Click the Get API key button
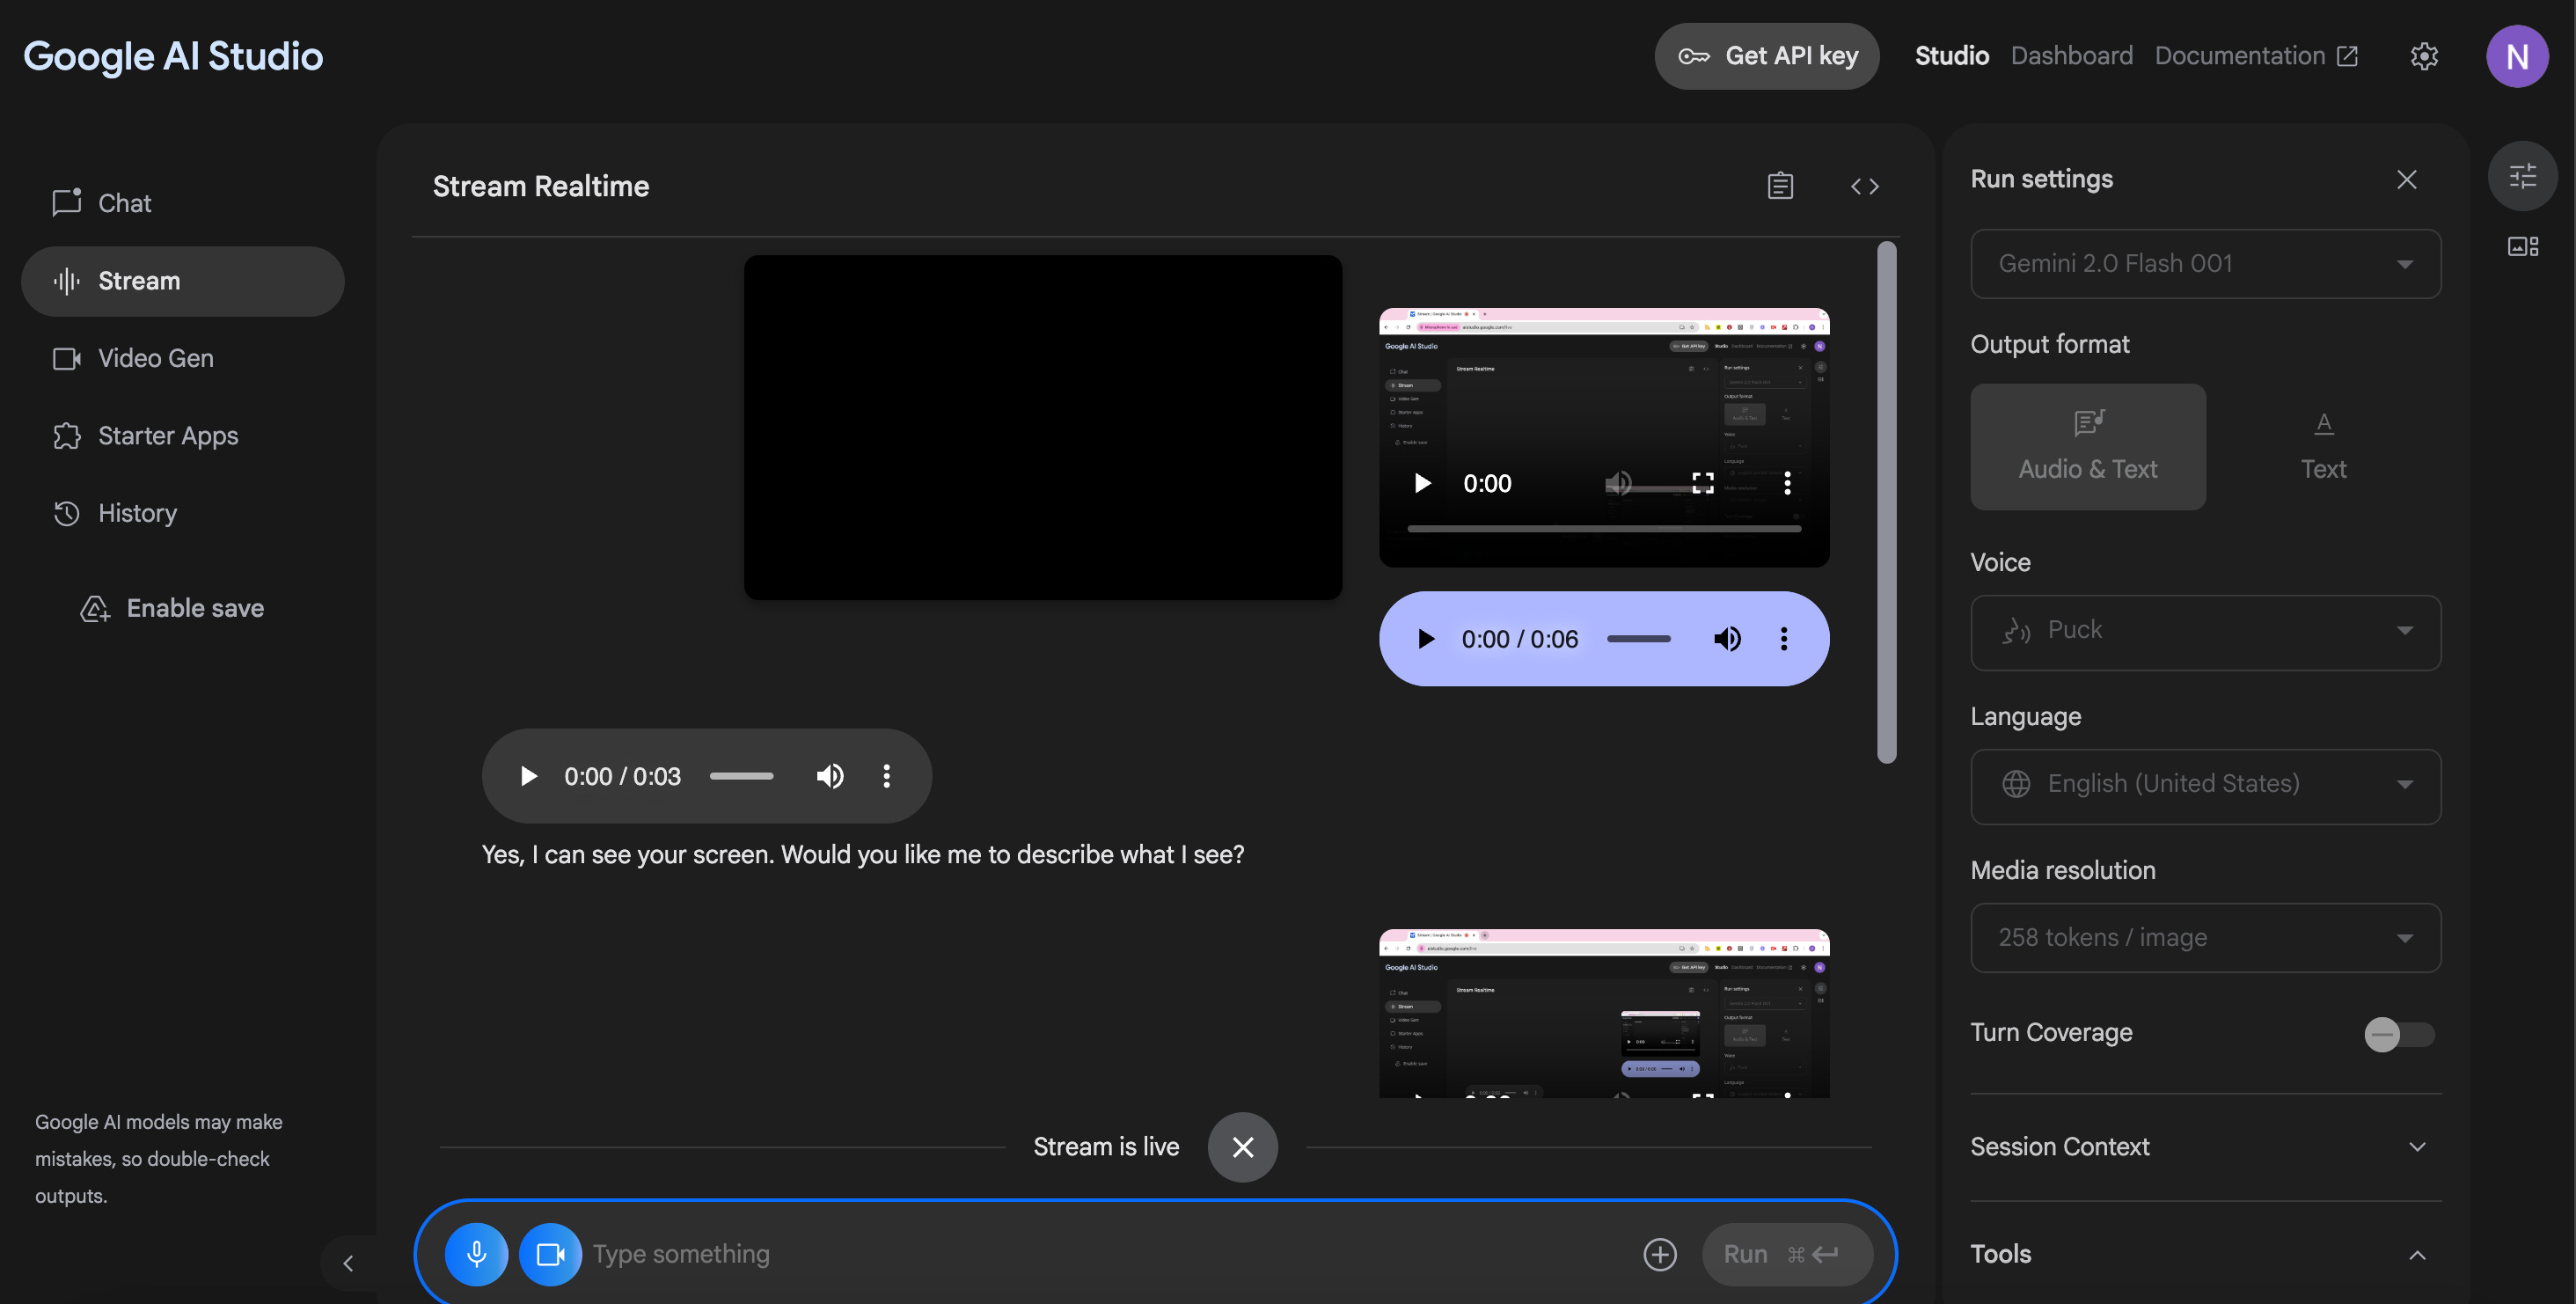This screenshot has height=1304, width=2576. point(1766,56)
